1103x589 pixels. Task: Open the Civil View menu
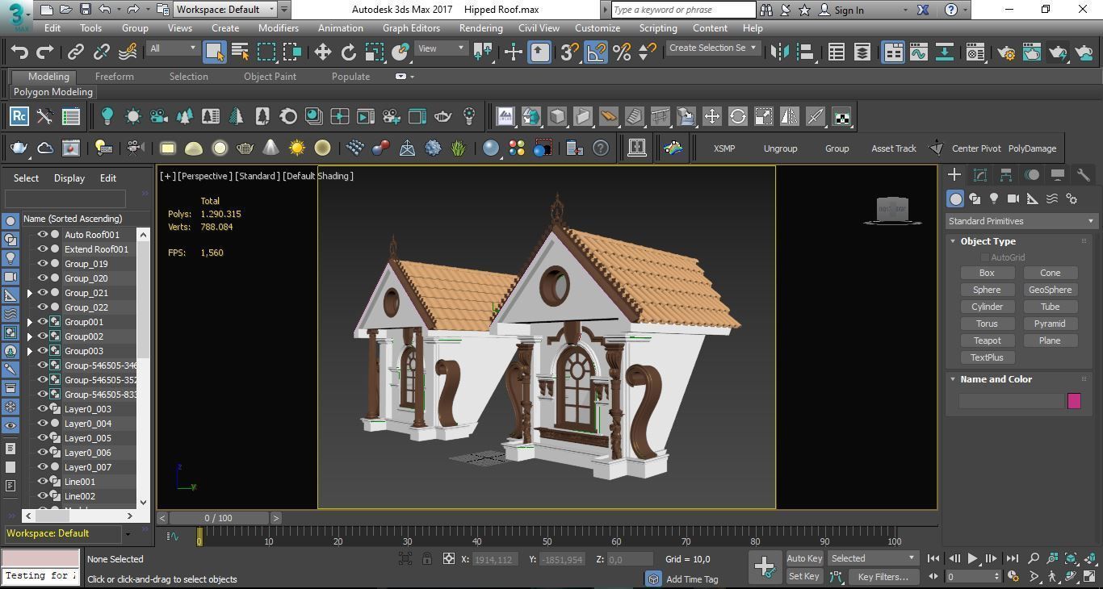pyautogui.click(x=539, y=27)
